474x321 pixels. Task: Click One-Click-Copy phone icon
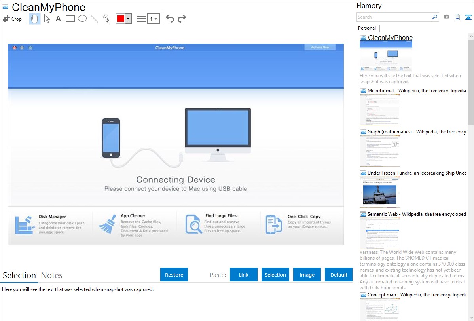coord(273,224)
